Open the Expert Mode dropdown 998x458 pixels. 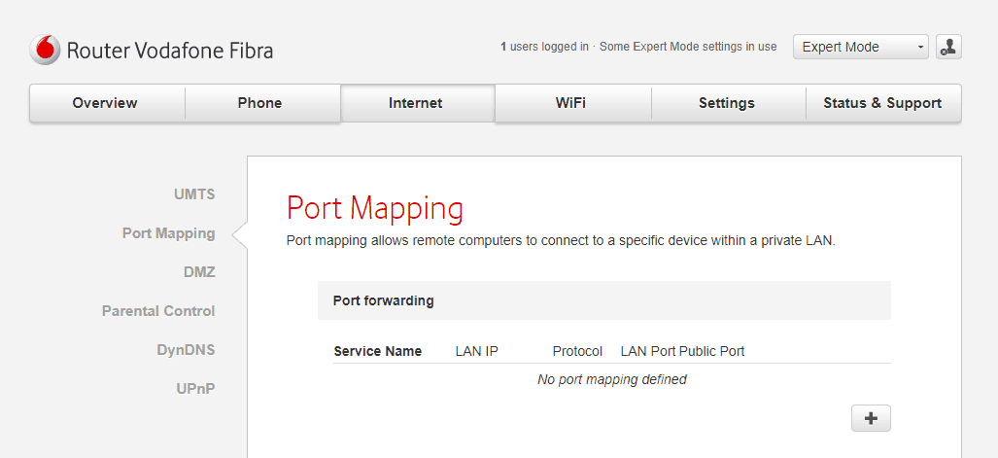point(861,47)
